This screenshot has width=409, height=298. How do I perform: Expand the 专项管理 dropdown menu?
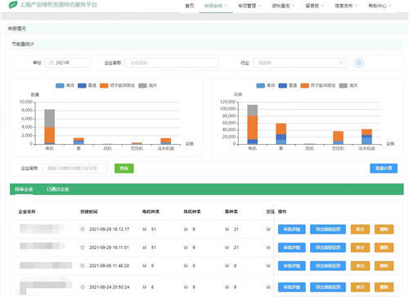[249, 6]
